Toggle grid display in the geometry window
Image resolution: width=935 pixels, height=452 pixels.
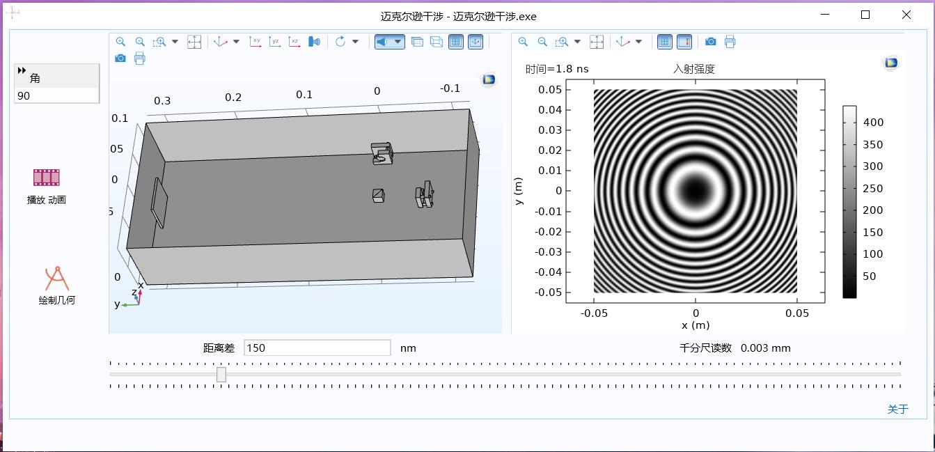click(455, 42)
